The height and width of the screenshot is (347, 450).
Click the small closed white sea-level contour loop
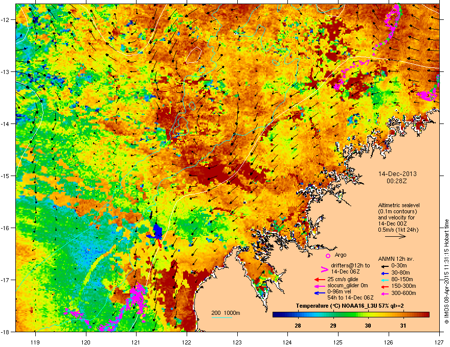pyautogui.click(x=193, y=55)
